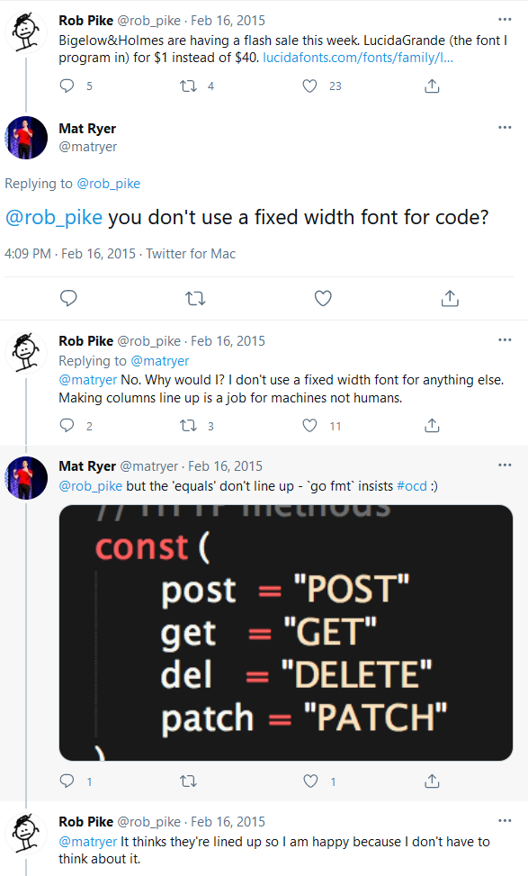Screen dimensions: 528x876
Task: Open more options on the code screenshot tweet
Action: pyautogui.click(x=505, y=465)
